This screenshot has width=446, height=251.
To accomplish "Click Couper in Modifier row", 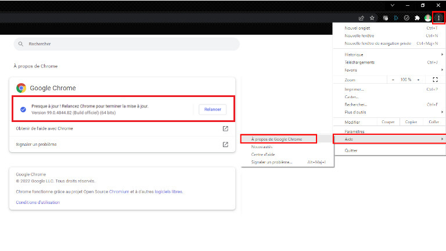I will coord(388,122).
